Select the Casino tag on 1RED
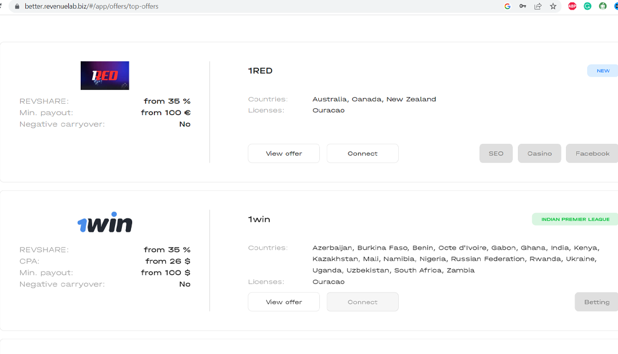Image resolution: width=618 pixels, height=354 pixels. (x=540, y=154)
